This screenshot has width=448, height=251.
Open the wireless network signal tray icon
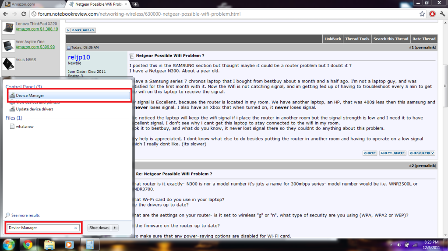tap(415, 245)
